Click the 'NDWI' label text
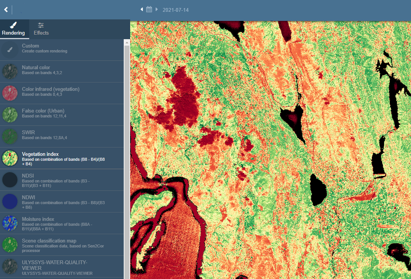The height and width of the screenshot is (279, 411). (28, 197)
